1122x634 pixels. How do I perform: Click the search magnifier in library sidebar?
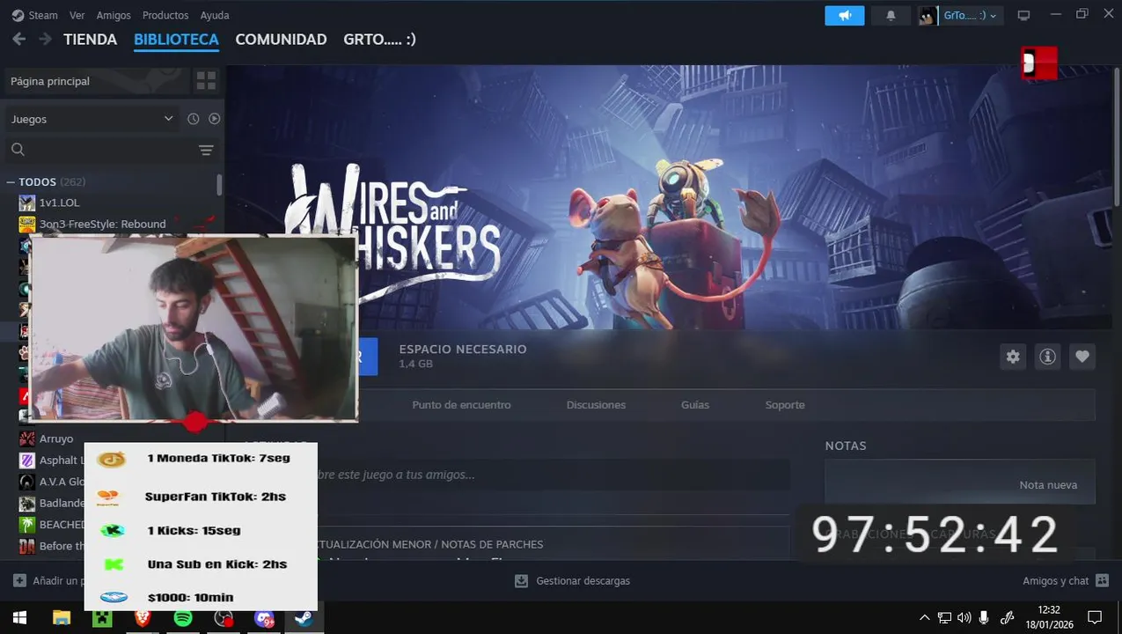(18, 150)
